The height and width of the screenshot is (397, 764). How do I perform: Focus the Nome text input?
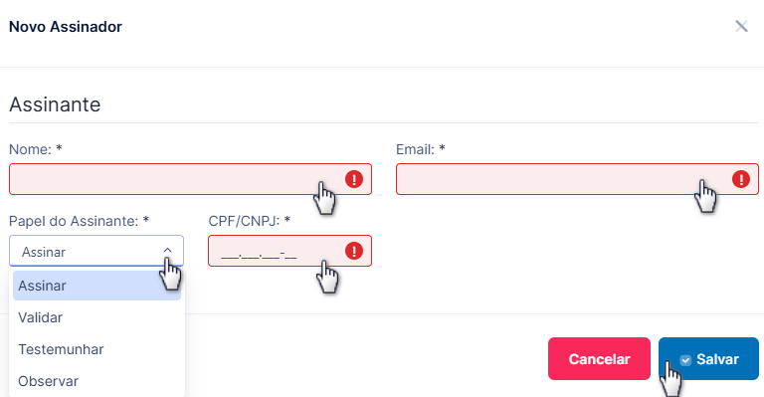(191, 179)
